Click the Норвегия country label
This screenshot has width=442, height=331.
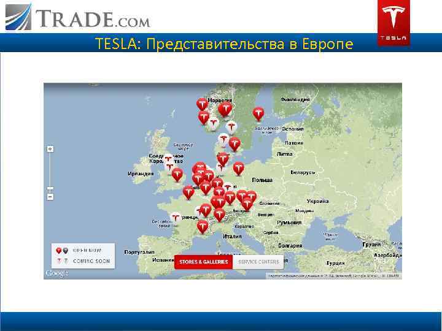click(220, 100)
